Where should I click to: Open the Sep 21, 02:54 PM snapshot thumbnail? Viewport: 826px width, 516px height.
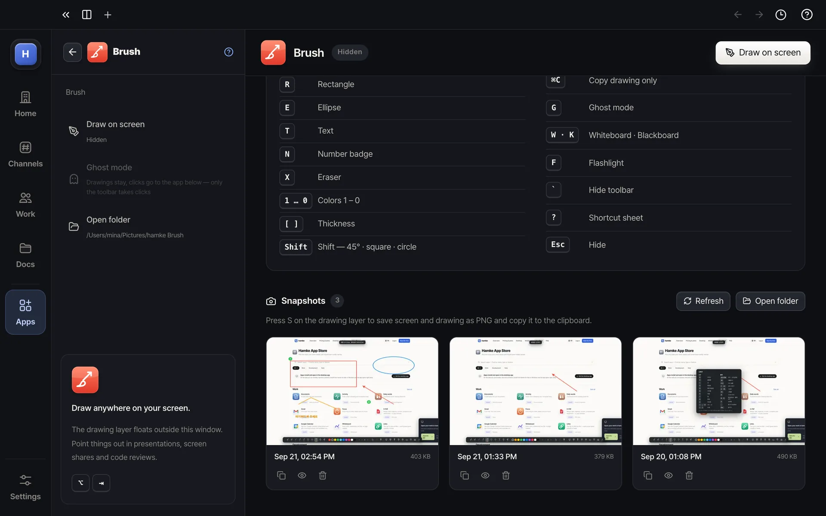pos(352,391)
